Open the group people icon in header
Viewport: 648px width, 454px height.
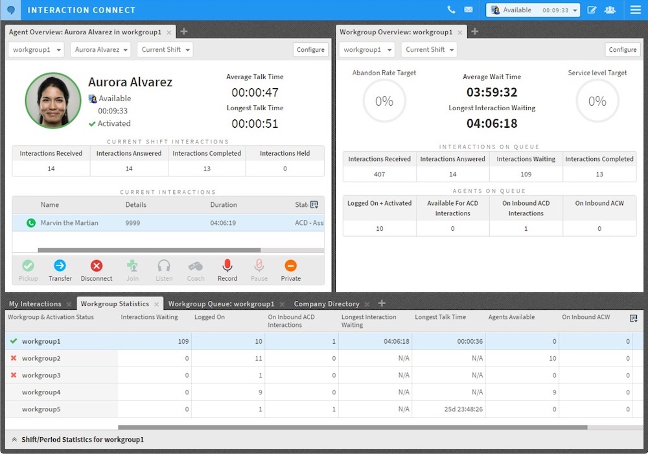610,10
